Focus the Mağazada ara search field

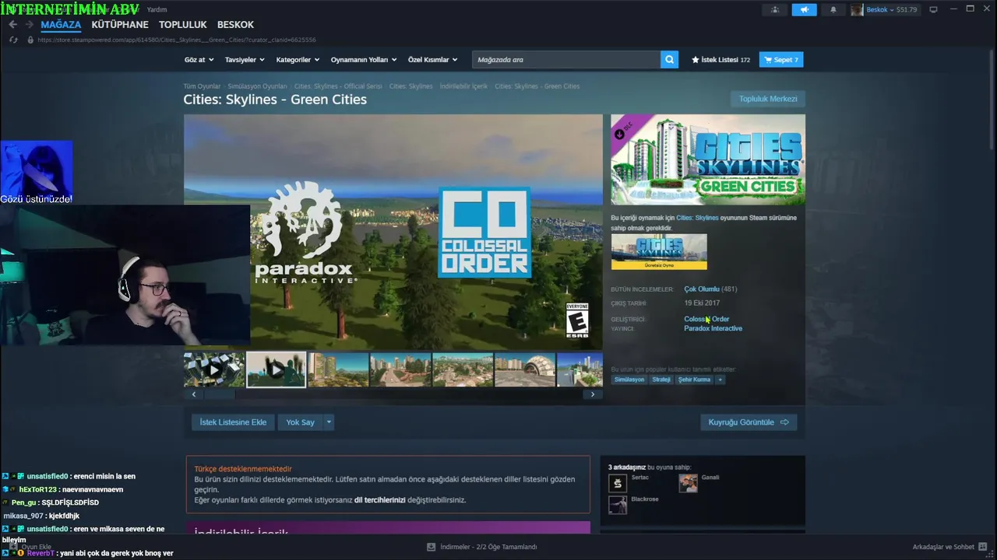(x=566, y=60)
